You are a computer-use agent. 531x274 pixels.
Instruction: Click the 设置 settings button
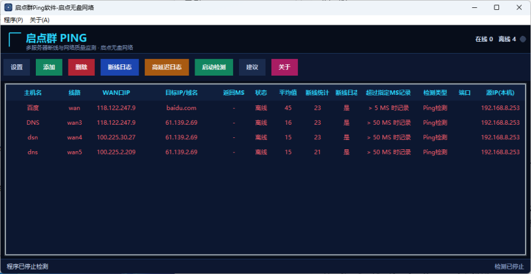point(17,67)
